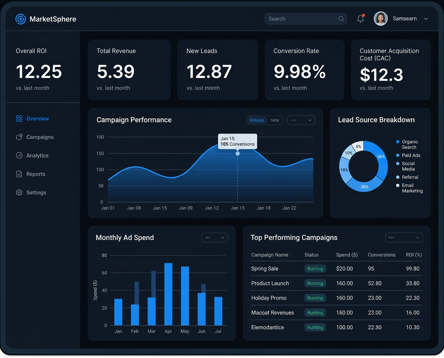This screenshot has height=358, width=444.
Task: Open the Top Performing Campaigns dropdown
Action: point(404,238)
